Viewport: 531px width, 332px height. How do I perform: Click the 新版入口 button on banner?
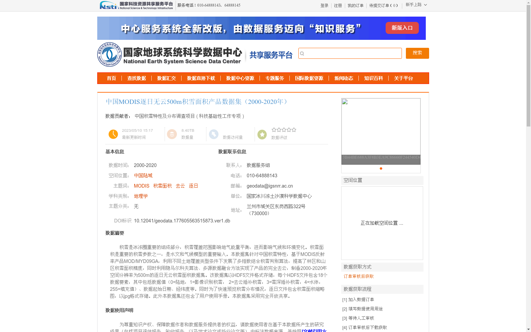coord(402,28)
